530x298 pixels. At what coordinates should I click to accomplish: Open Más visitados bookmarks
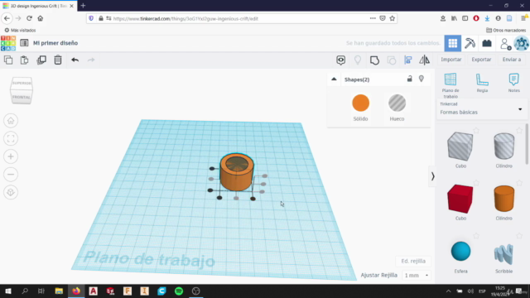tap(20, 31)
